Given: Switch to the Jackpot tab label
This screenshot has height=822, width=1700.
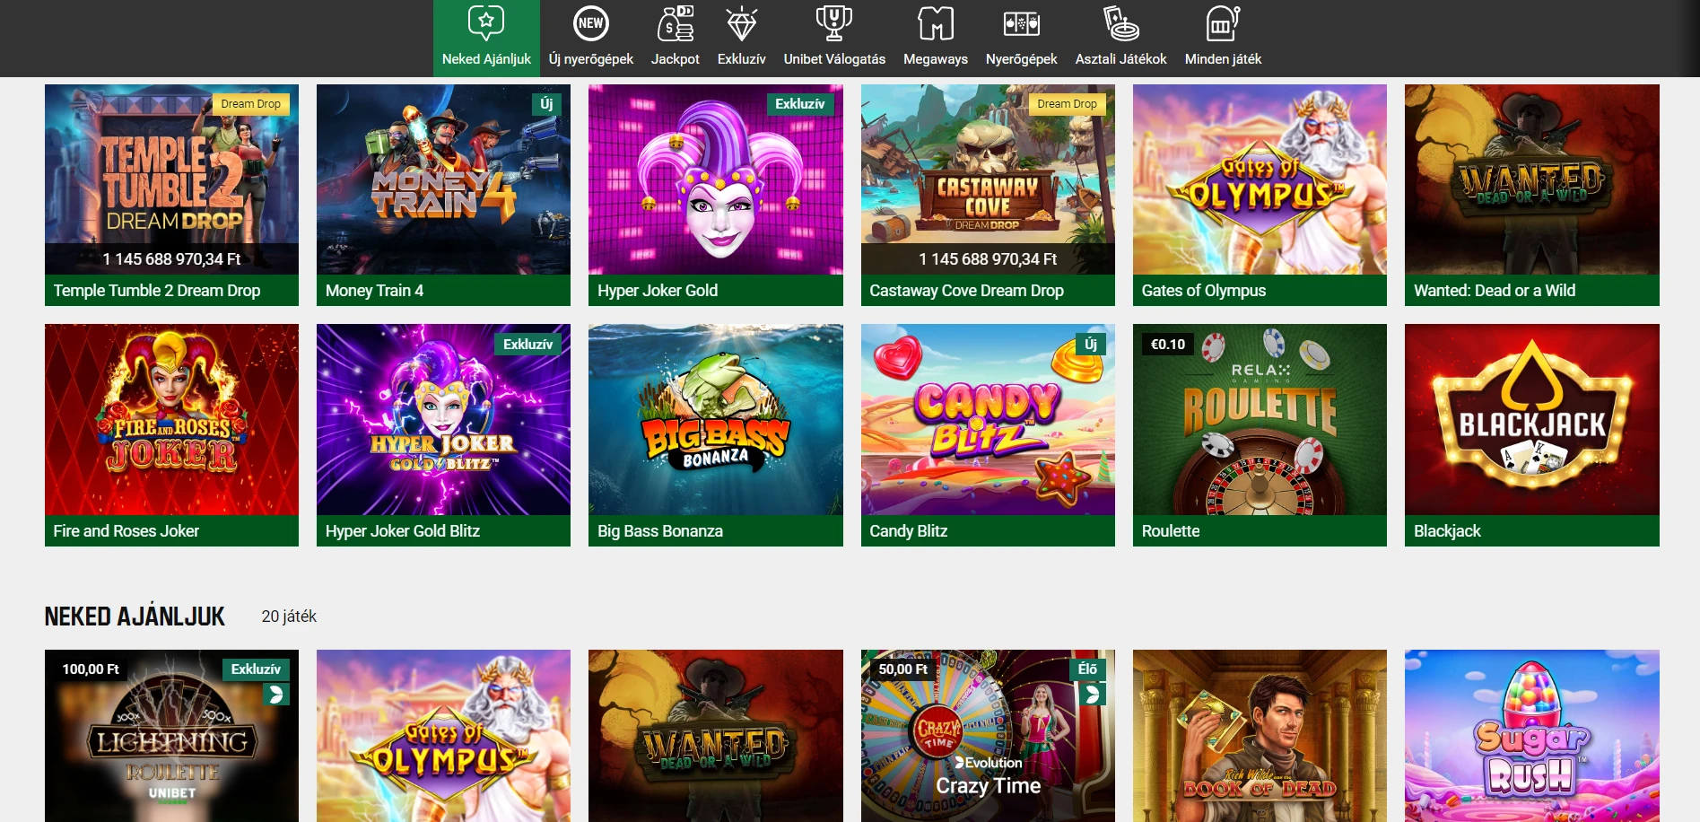Looking at the screenshot, I should click(675, 59).
